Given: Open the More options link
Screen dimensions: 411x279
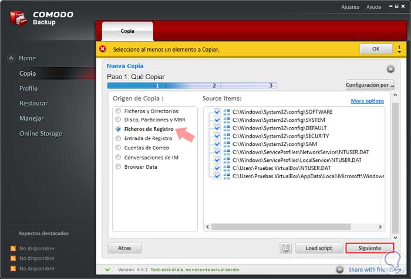Looking at the screenshot, I should coord(367,101).
